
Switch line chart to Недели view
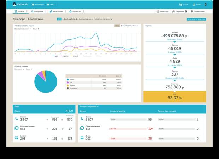coord(128,26)
